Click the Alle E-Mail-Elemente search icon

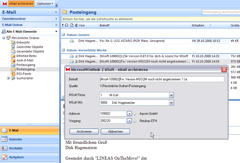tap(3, 31)
